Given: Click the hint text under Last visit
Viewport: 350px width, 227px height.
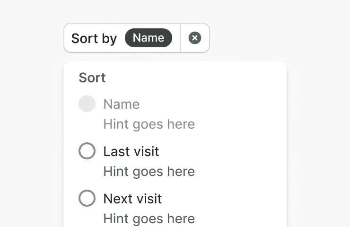Looking at the screenshot, I should [x=149, y=171].
